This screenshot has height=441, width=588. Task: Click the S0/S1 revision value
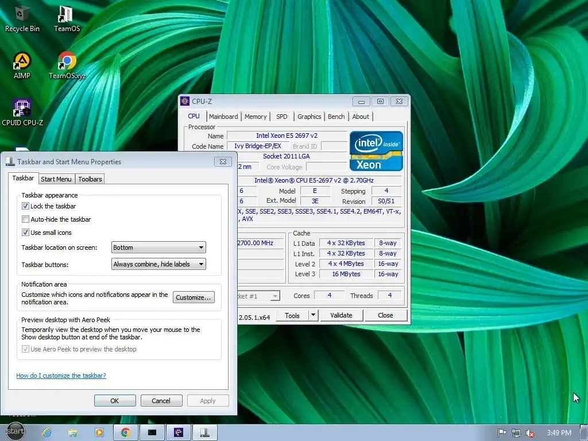(x=386, y=201)
